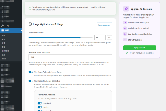Turn off WordPress Thumbnail Generation
Viewport: 166px width, 111px height.
[31, 81]
